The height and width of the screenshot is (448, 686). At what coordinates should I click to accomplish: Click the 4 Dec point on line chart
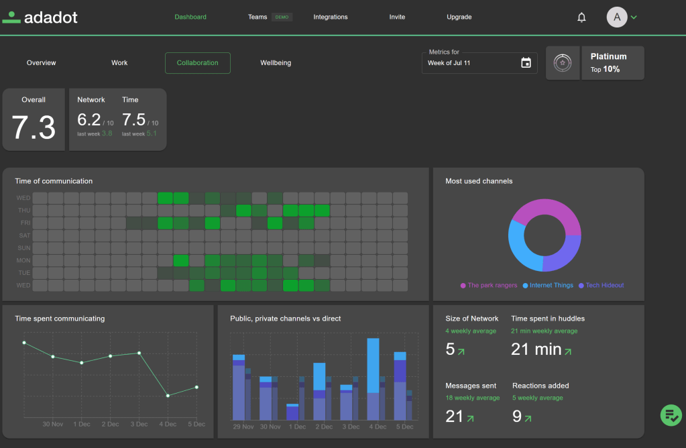[x=168, y=396]
